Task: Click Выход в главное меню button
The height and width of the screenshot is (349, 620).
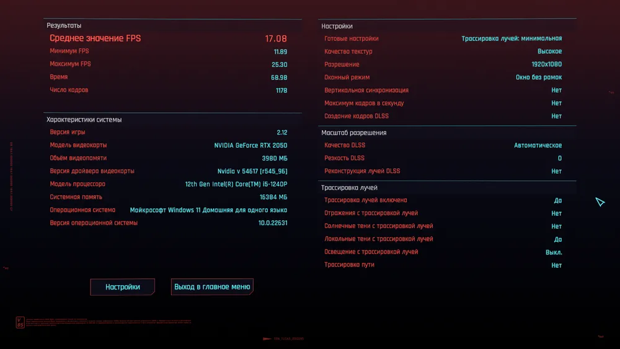Action: [212, 287]
